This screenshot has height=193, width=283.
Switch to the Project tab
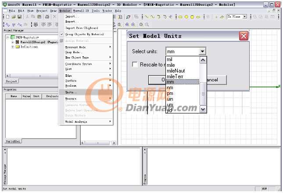click(x=11, y=81)
